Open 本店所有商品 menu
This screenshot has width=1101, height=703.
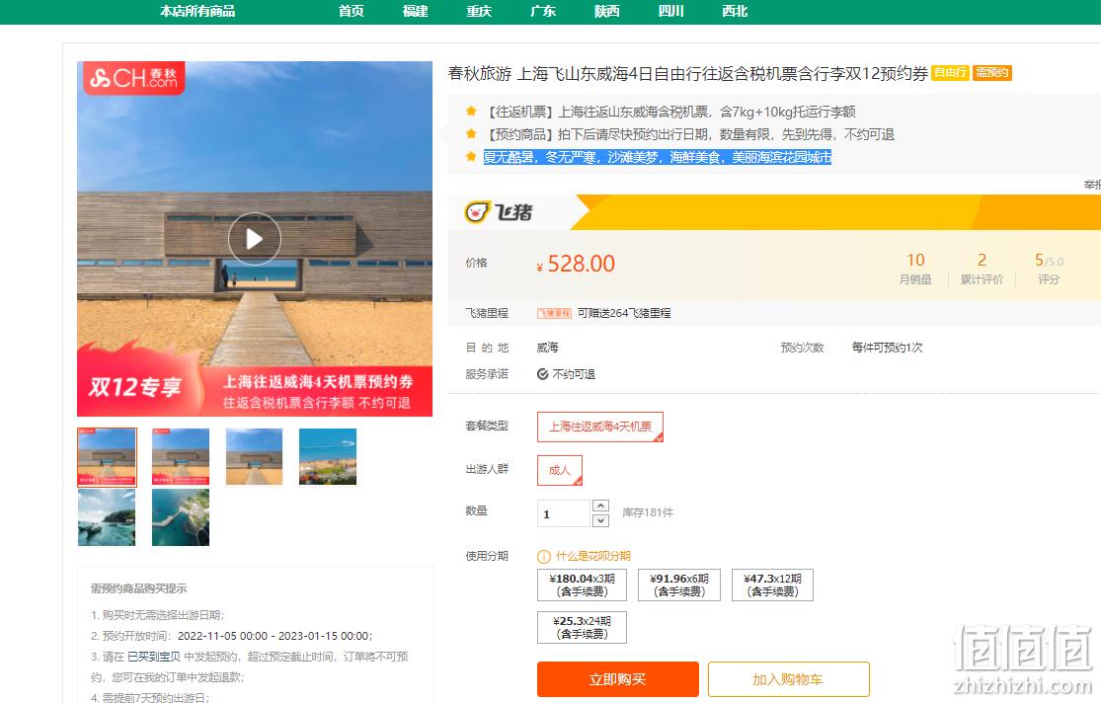[x=197, y=11]
